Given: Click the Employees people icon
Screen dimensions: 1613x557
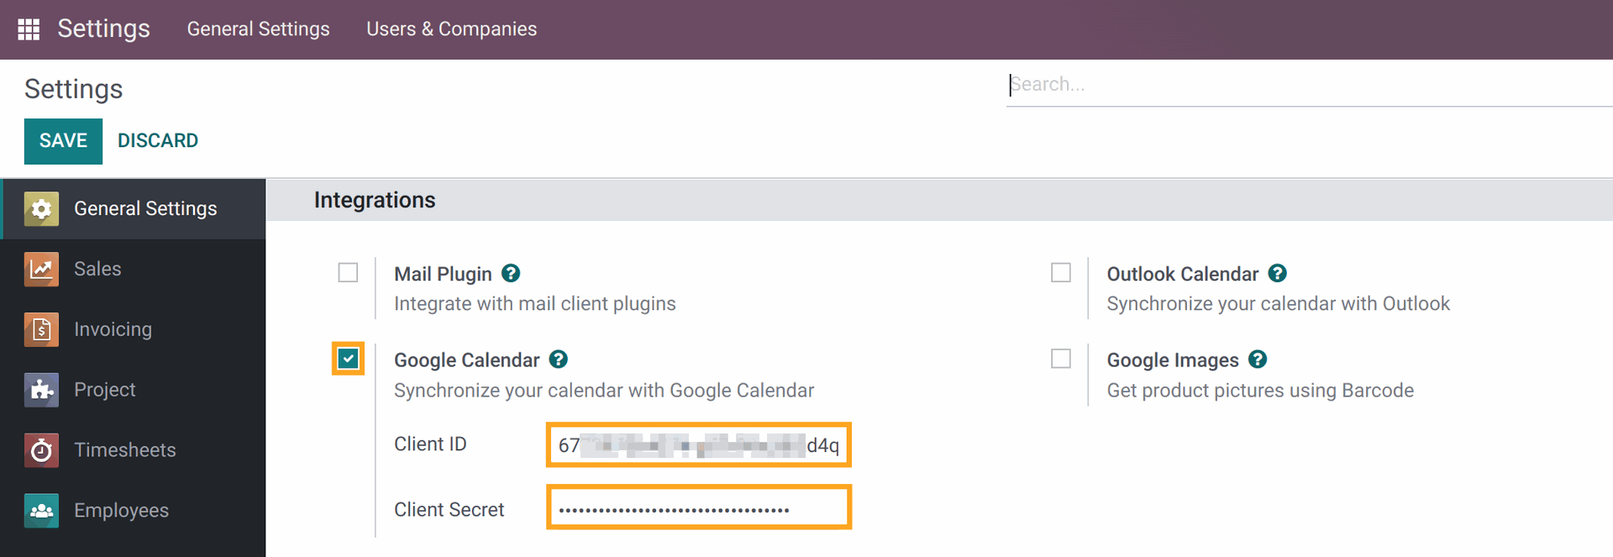Looking at the screenshot, I should pos(41,511).
